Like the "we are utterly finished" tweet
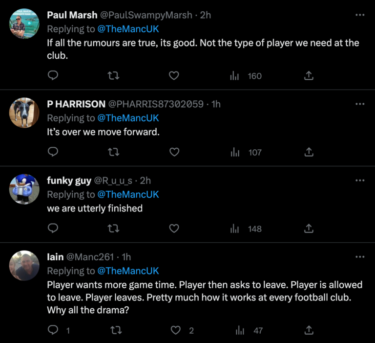The width and height of the screenshot is (375, 343). (x=174, y=229)
